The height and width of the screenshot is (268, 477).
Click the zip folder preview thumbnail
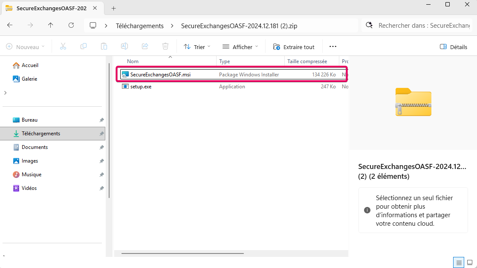(413, 102)
